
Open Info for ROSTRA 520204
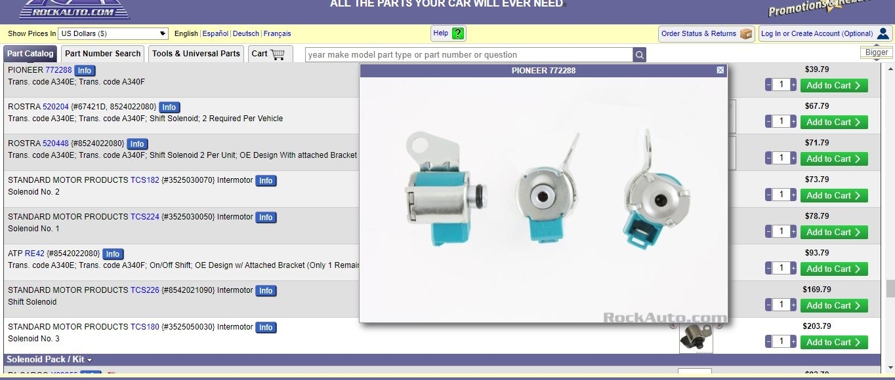pyautogui.click(x=169, y=107)
